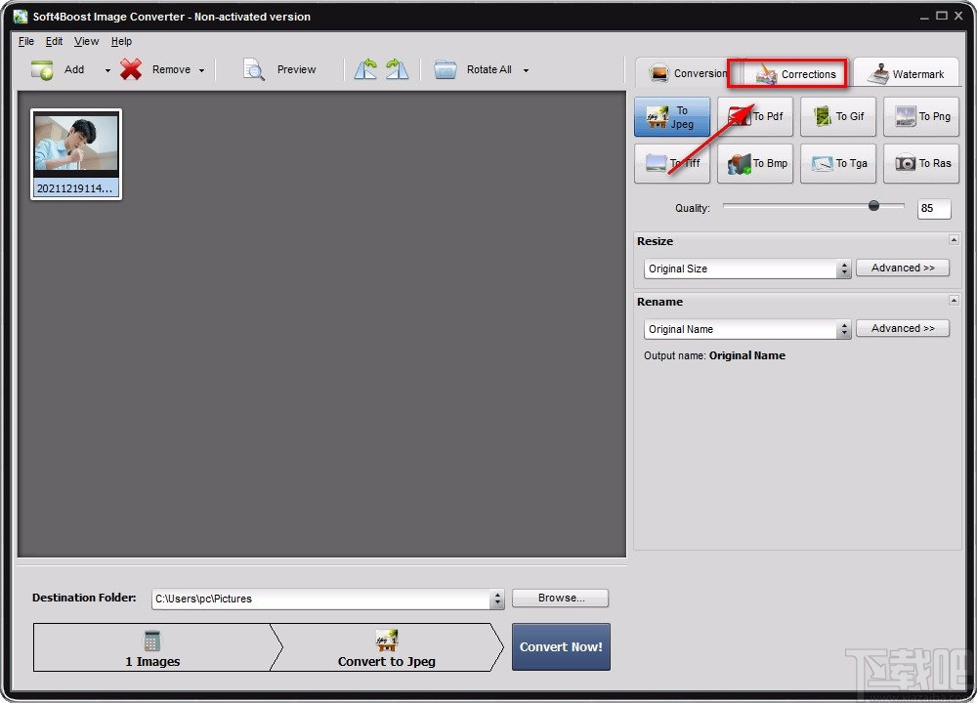Viewport: 977px width, 703px height.
Task: Open the Remove dropdown arrow
Action: [201, 70]
